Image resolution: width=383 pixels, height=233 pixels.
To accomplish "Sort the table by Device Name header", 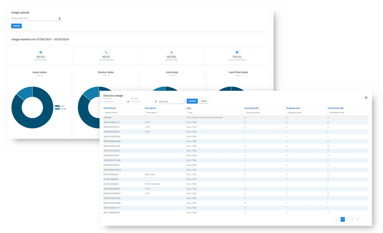I will click(x=110, y=108).
